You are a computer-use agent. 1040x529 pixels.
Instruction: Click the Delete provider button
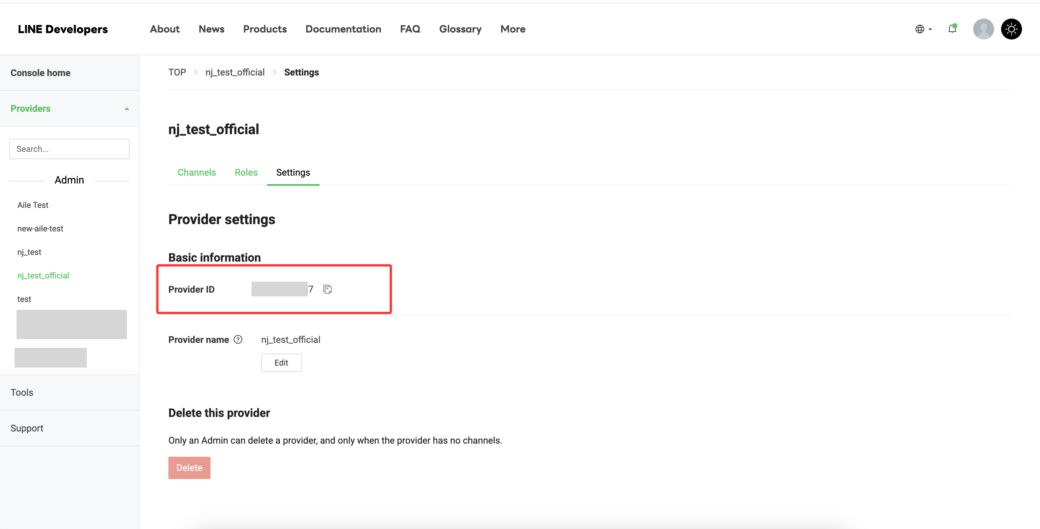point(189,468)
